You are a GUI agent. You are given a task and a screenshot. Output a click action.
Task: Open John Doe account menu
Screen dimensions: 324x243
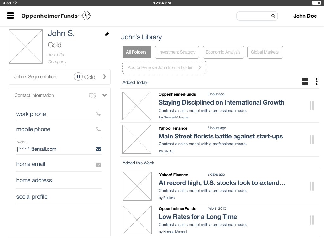[305, 16]
